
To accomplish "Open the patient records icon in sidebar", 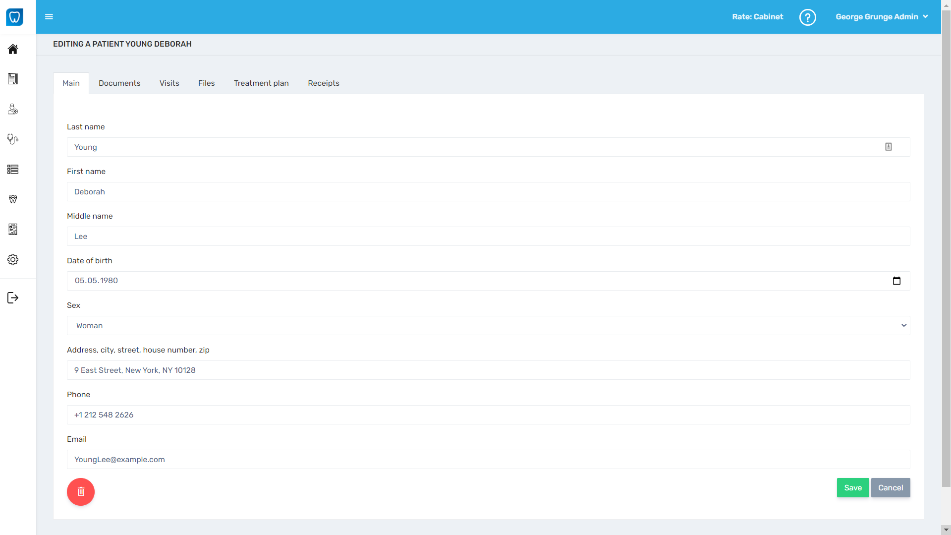I will pos(13,78).
